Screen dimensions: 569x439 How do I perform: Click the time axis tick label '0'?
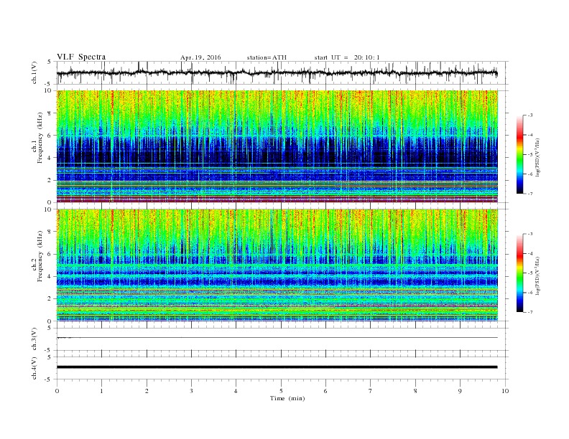pyautogui.click(x=57, y=391)
